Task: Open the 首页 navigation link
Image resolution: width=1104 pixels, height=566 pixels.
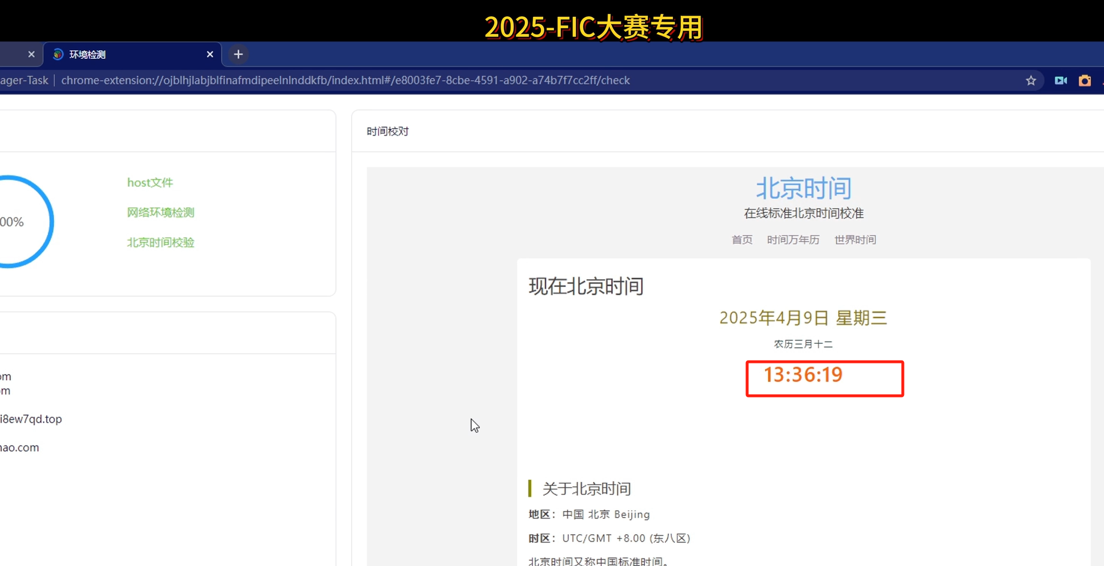Action: [742, 240]
